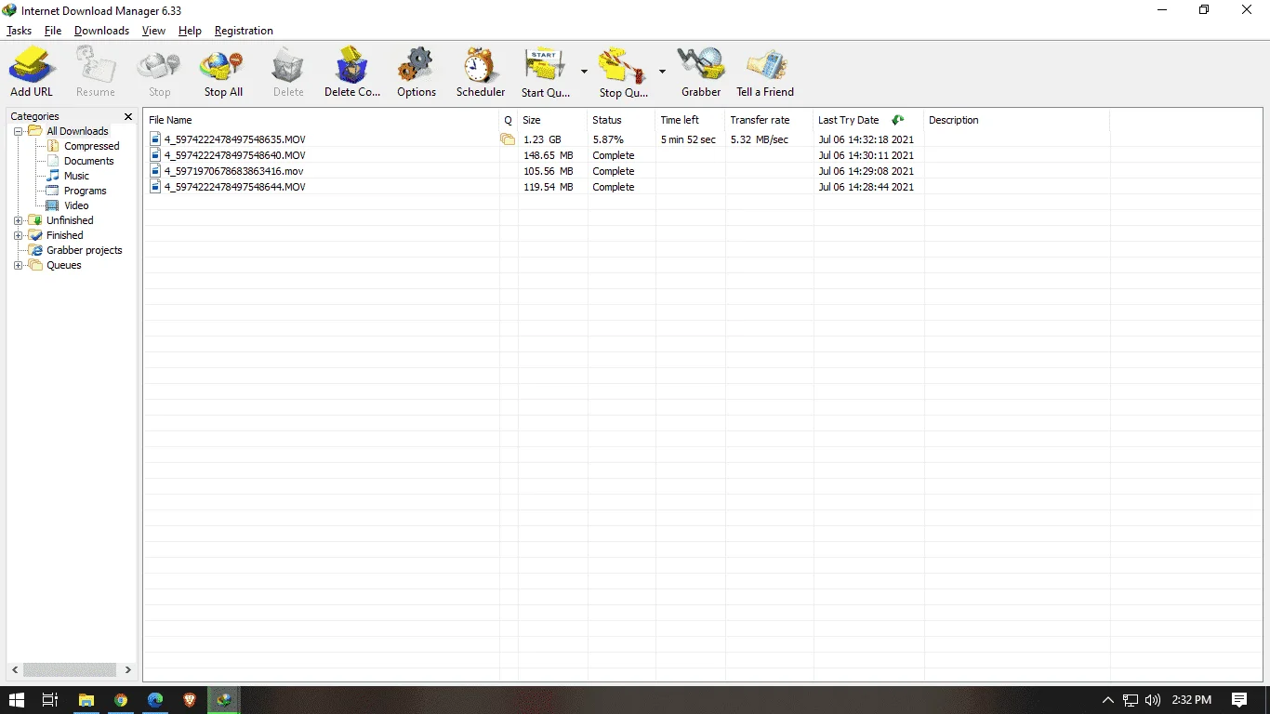Open the Downloads menu
Viewport: 1270px width, 714px height.
[x=101, y=31]
